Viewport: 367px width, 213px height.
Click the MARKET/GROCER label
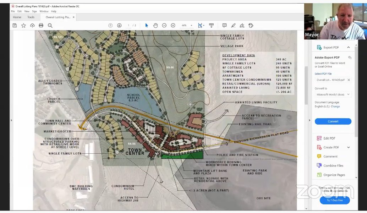[57, 132]
